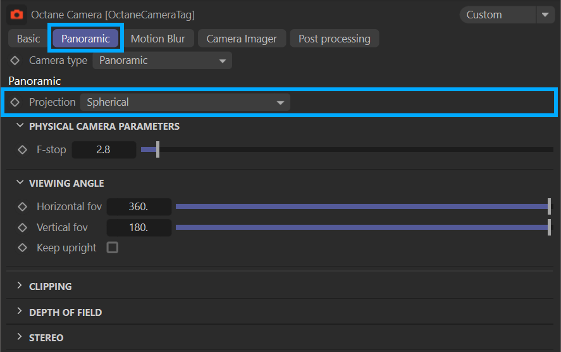The image size is (561, 352).
Task: Click the F-stop slider track
Action: (x=354, y=150)
